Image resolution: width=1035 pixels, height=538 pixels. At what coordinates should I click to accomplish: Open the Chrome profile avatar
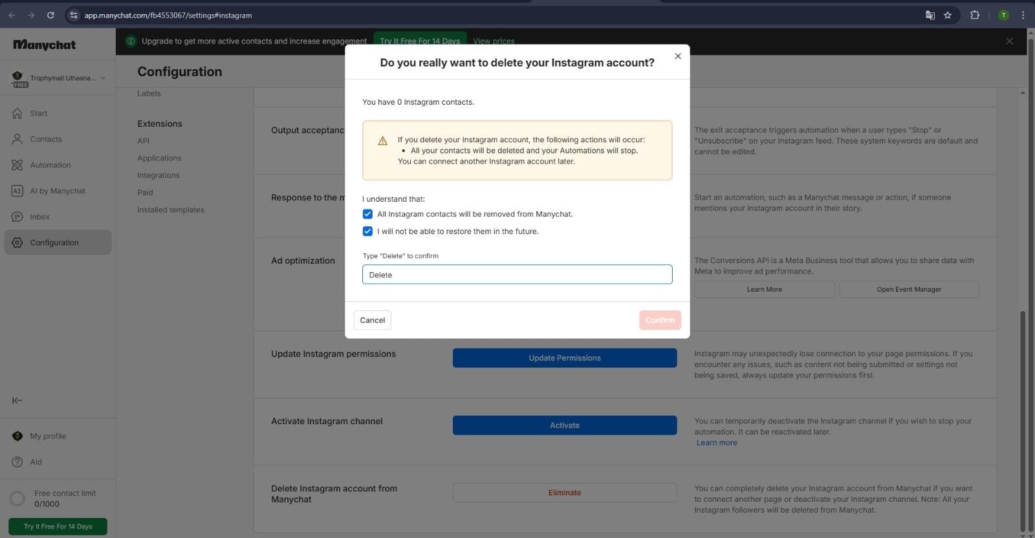point(1003,15)
